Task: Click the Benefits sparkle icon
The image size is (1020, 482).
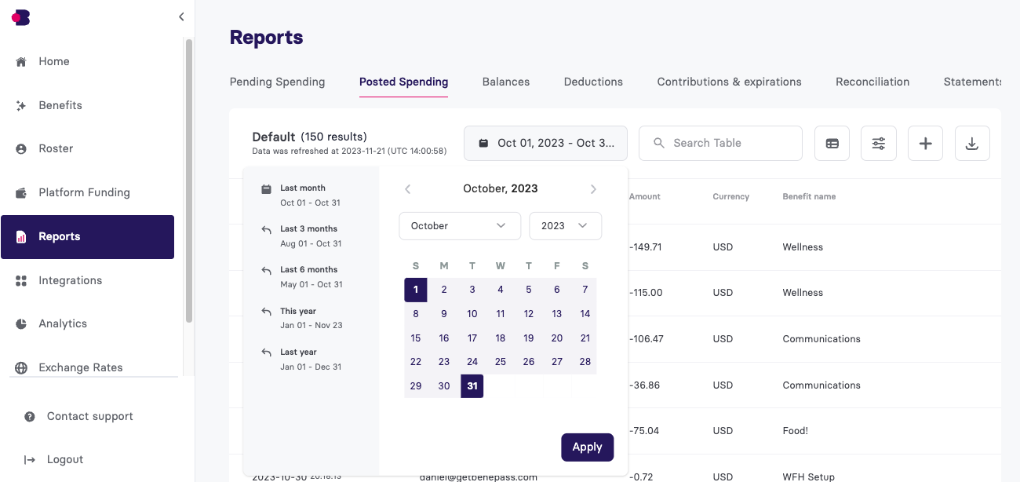Action: (x=21, y=106)
